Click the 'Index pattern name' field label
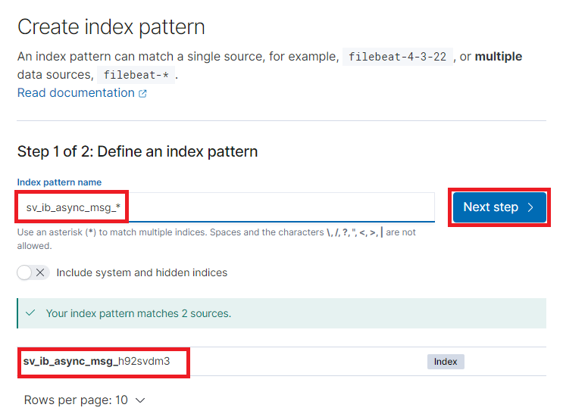Image resolution: width=563 pixels, height=420 pixels. 59,182
